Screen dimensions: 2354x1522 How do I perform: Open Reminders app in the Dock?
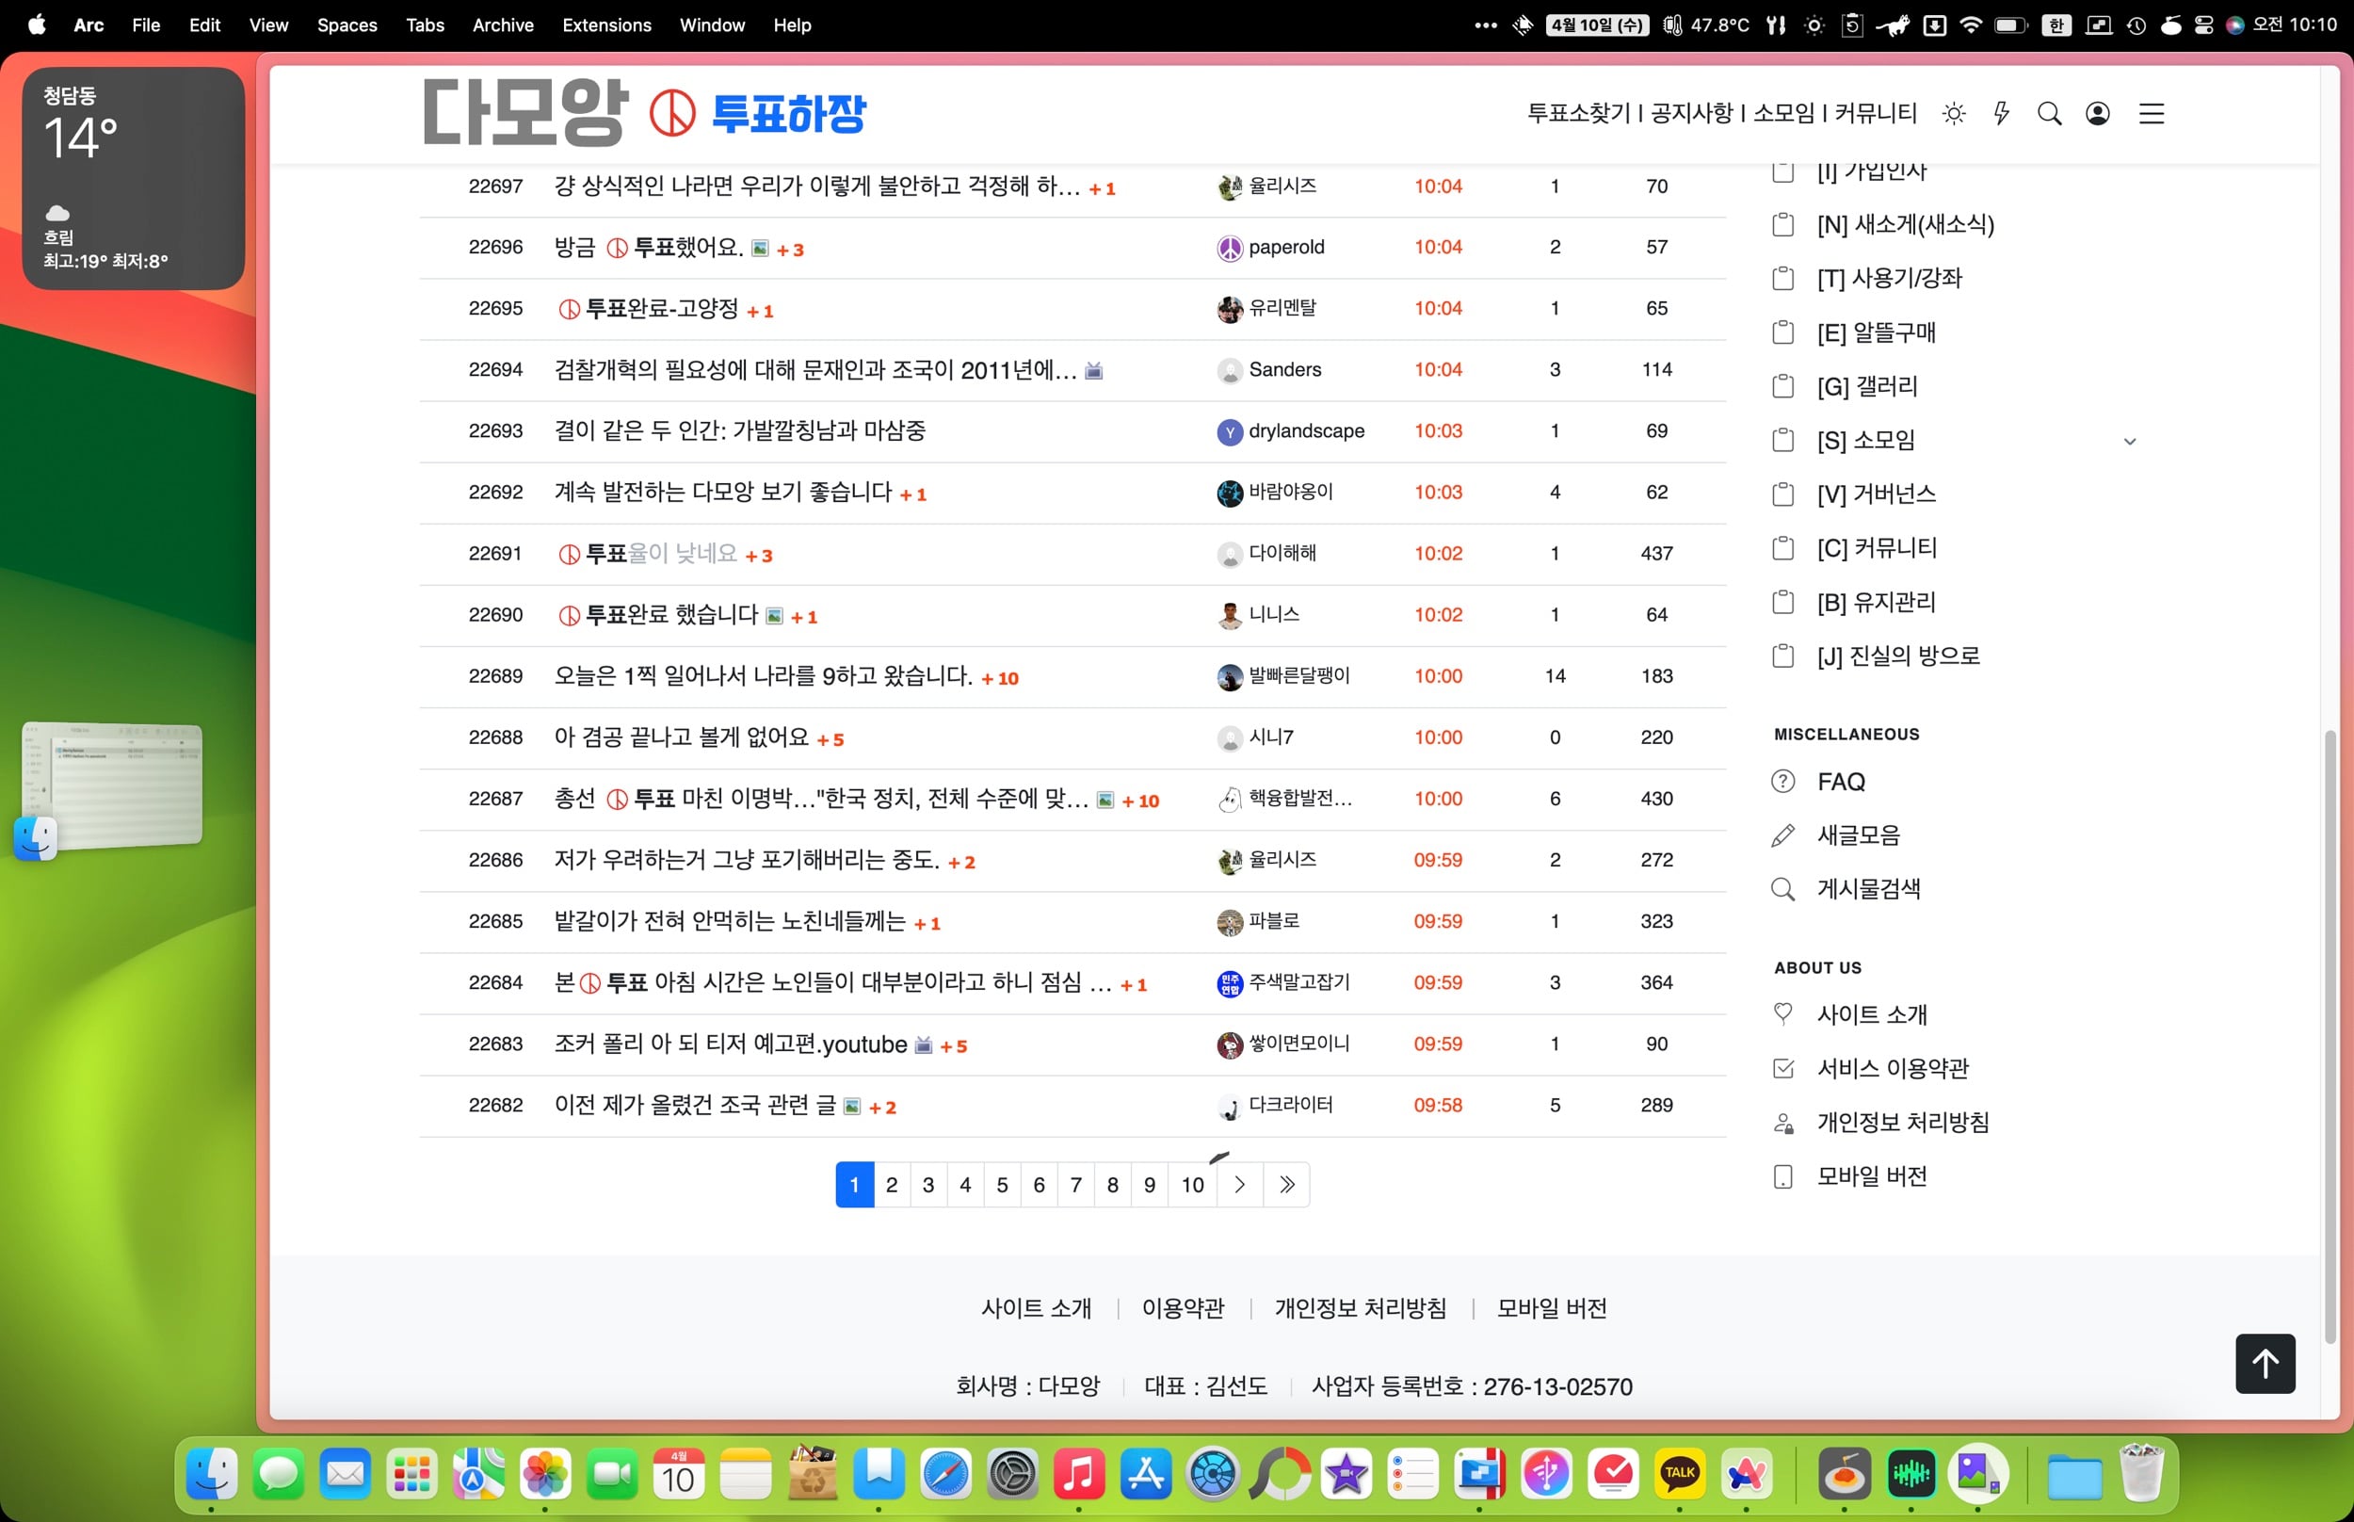coord(1412,1475)
